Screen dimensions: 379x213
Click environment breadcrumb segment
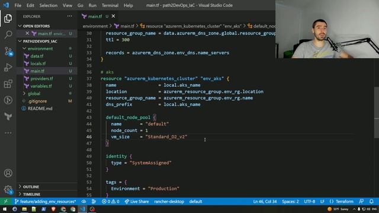click(95, 26)
